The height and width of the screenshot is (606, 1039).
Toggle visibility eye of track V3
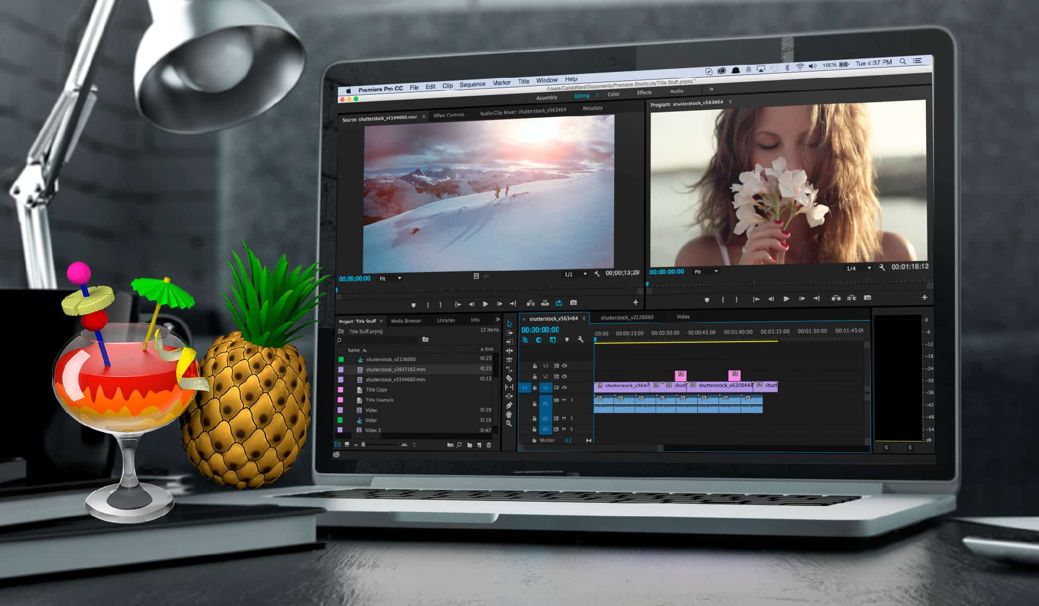click(564, 366)
